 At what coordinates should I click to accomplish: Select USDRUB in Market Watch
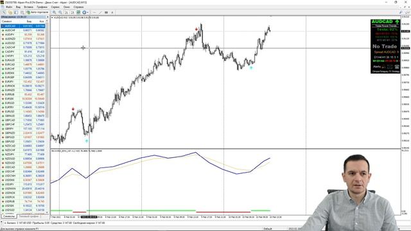coord(23,201)
